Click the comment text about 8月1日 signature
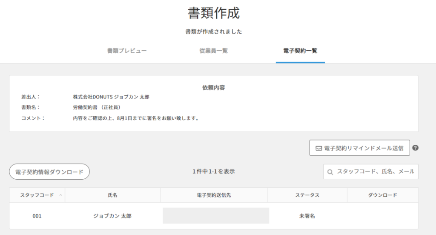Image resolution: width=436 pixels, height=235 pixels. (x=136, y=118)
